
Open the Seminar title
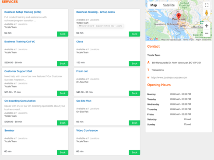point(9,130)
